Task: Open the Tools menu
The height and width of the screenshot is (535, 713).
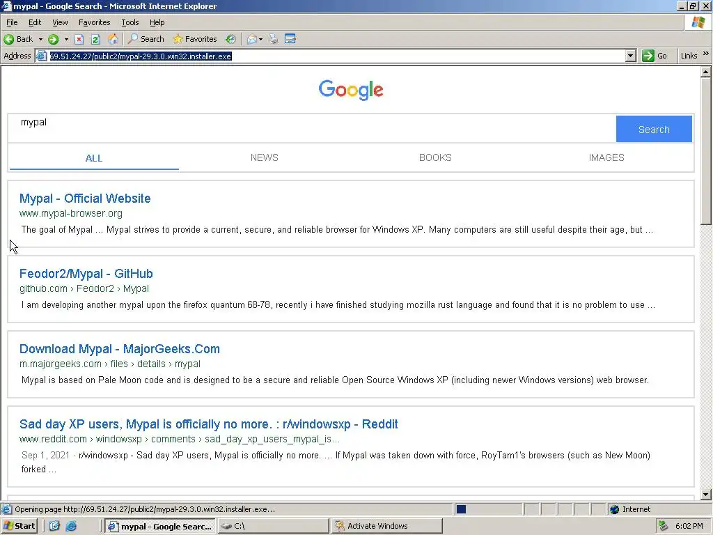Action: 130,22
